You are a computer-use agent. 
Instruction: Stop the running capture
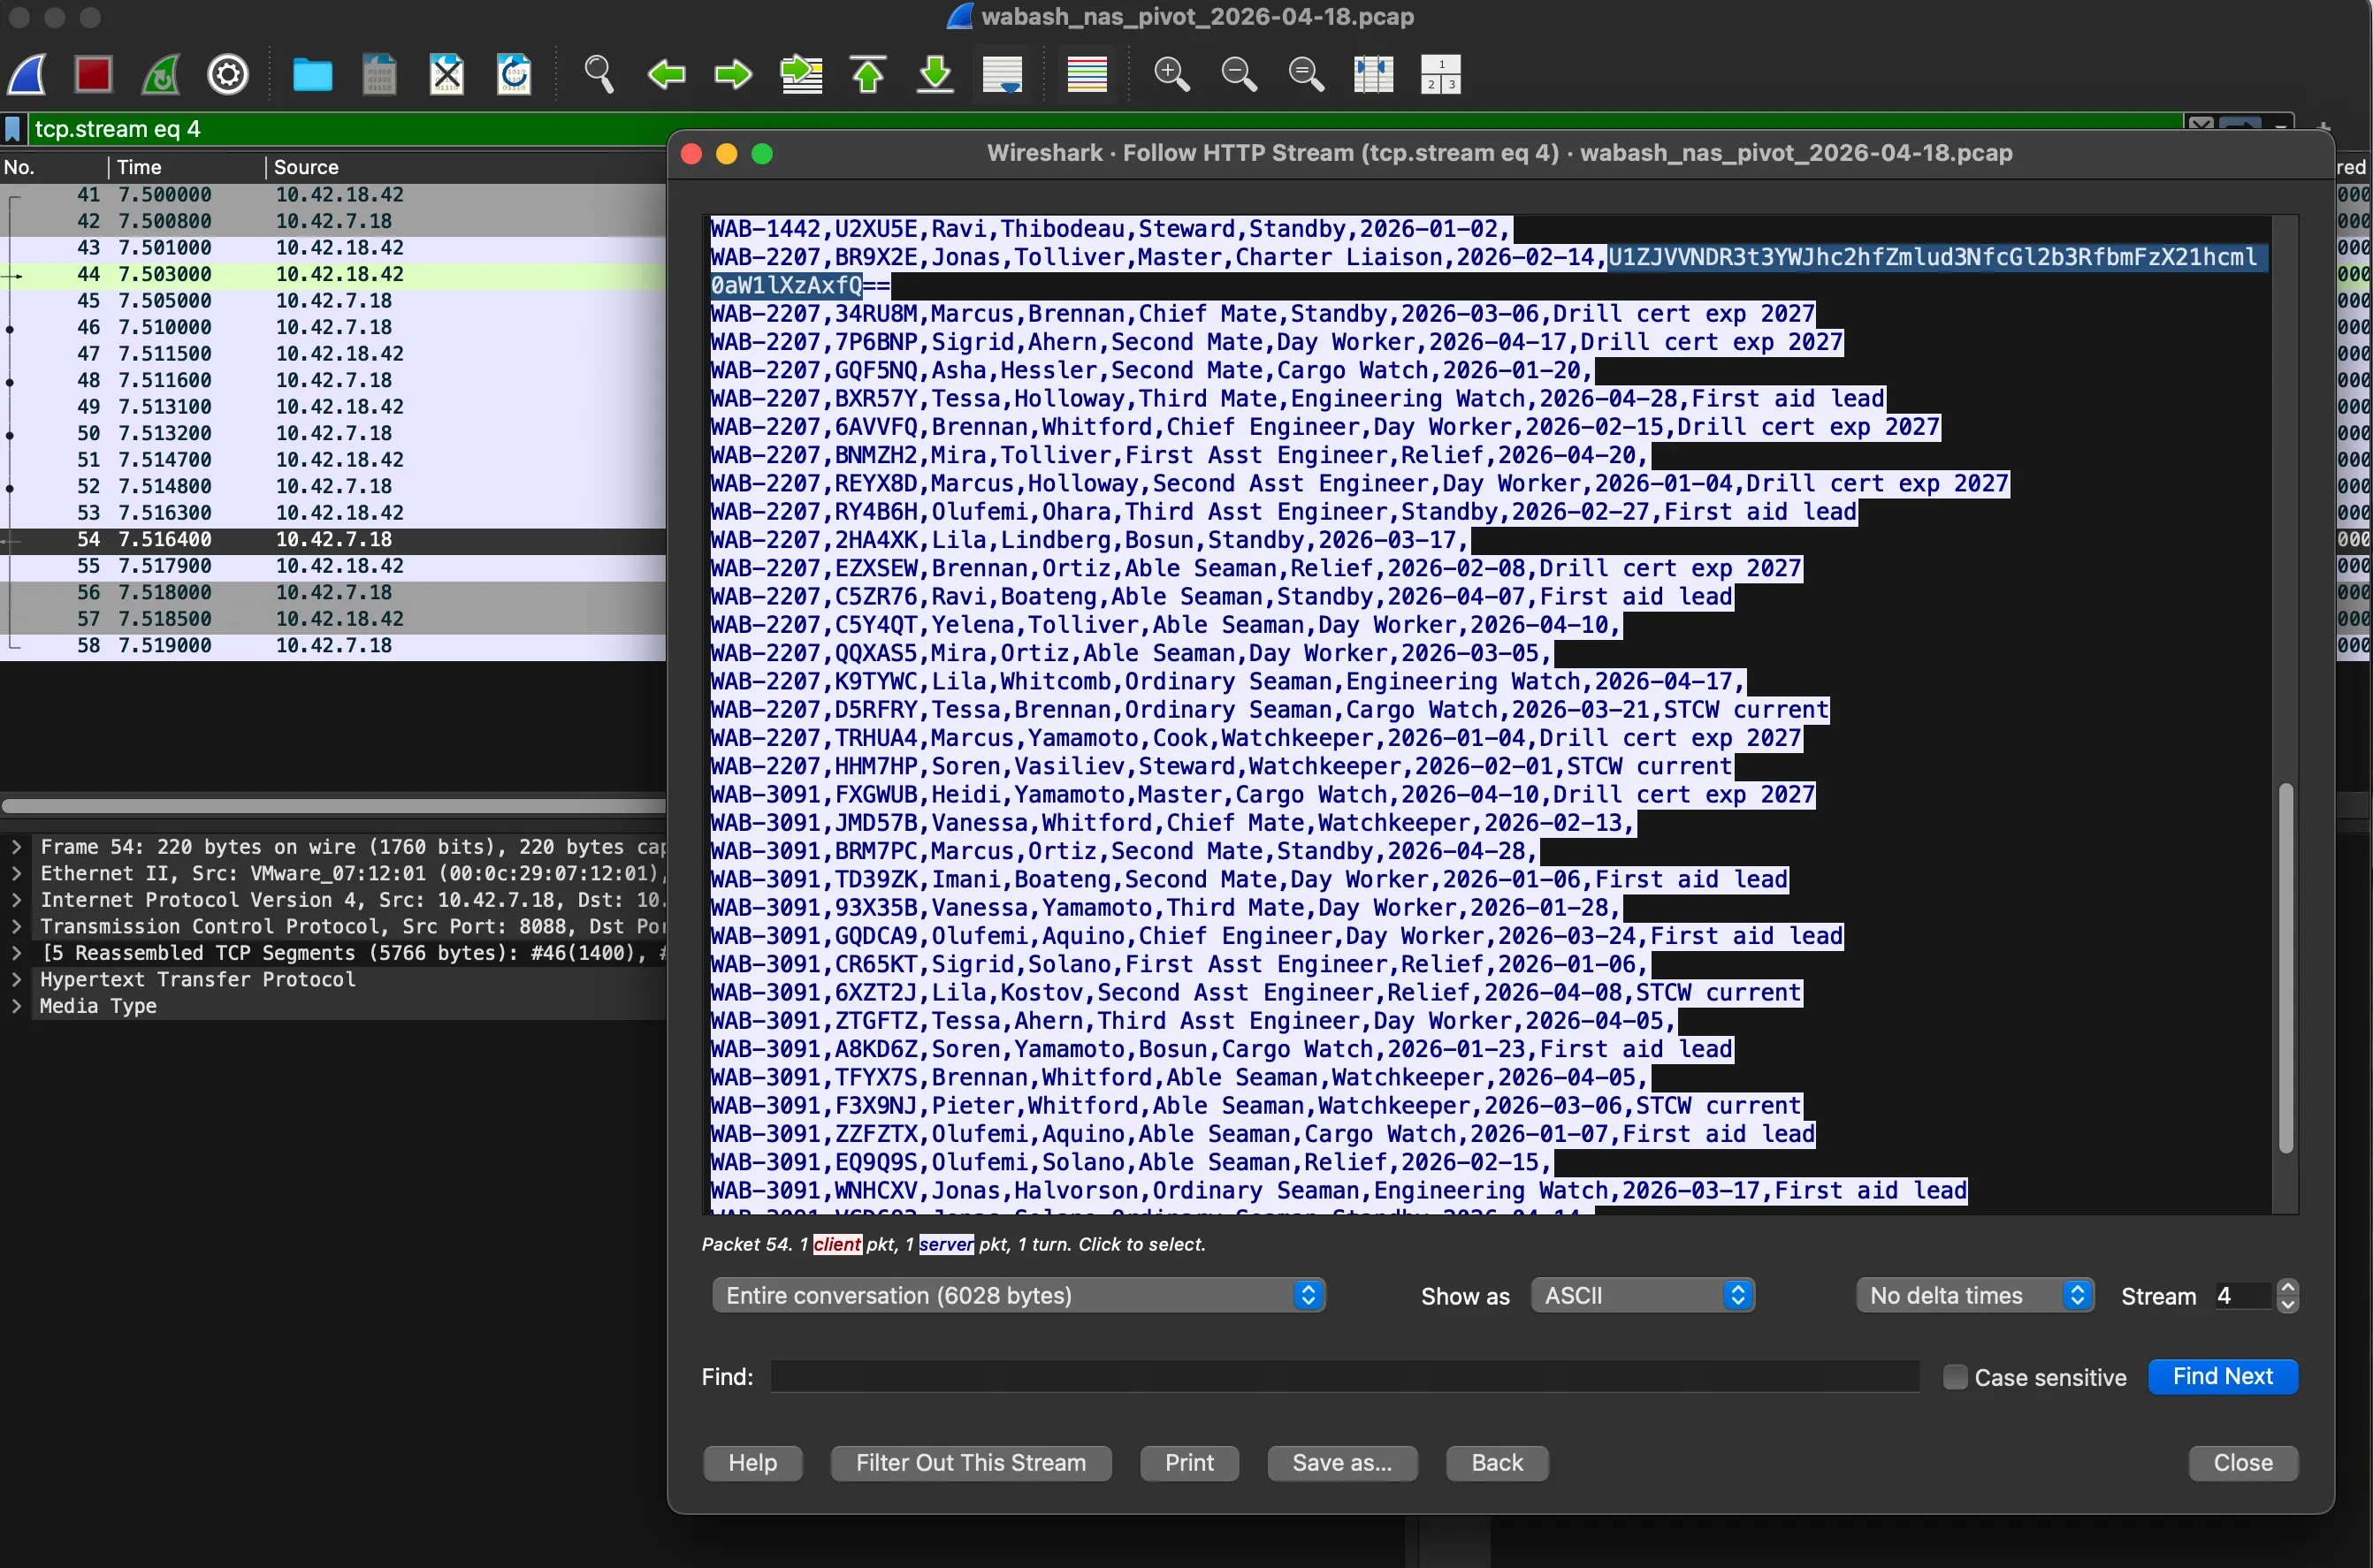94,74
